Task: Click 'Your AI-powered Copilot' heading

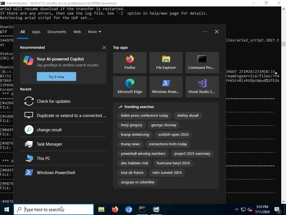Action: (60, 59)
